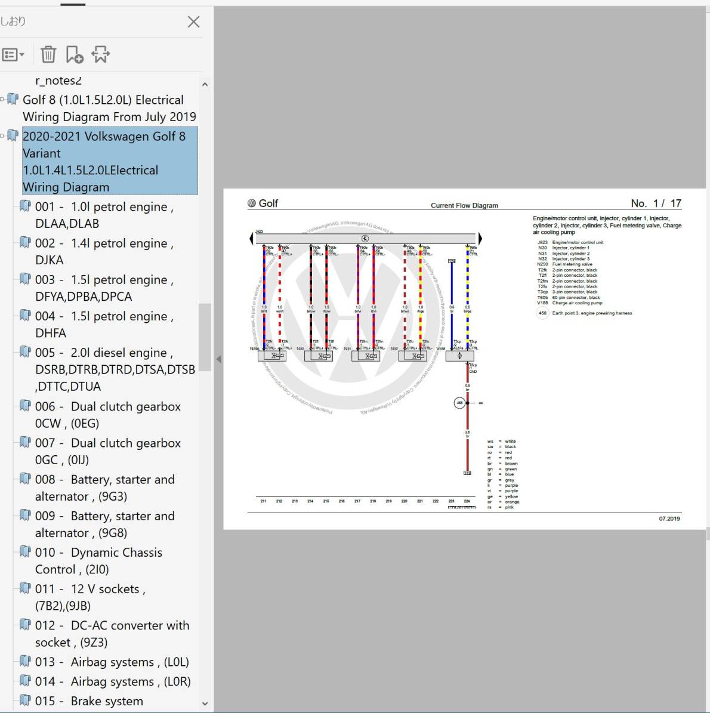Collapse the Golf 8 Electrical Wiring Diagram bookmark
Viewport: 710px width, 716px height.
point(2,100)
